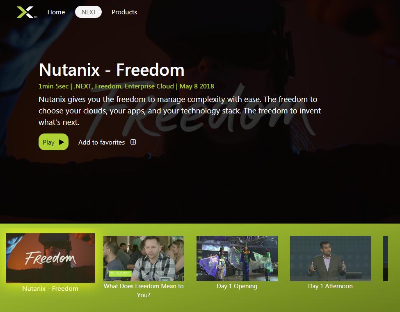400x312 pixels.
Task: Open the Day 1 Opening thumbnail
Action: [237, 258]
